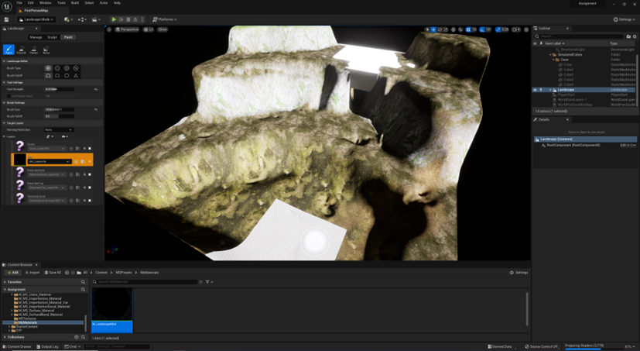Choose the circle brush type icon

pos(48,68)
